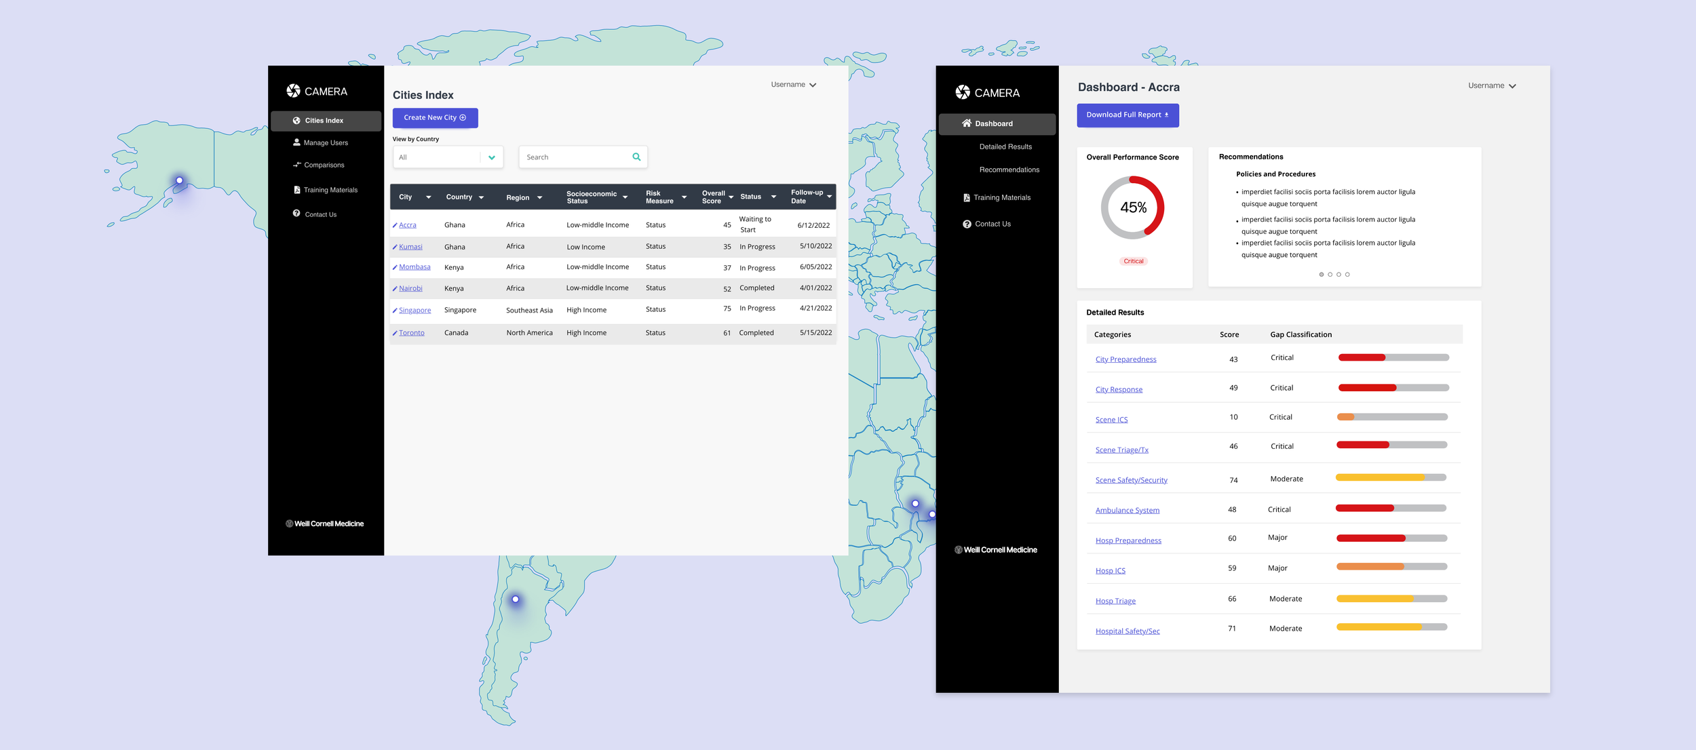Screen dimensions: 1696x750
Task: Click the home icon next to Dashboard
Action: click(967, 123)
